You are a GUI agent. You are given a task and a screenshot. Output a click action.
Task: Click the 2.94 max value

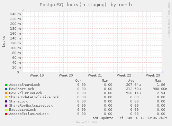tap(161, 93)
